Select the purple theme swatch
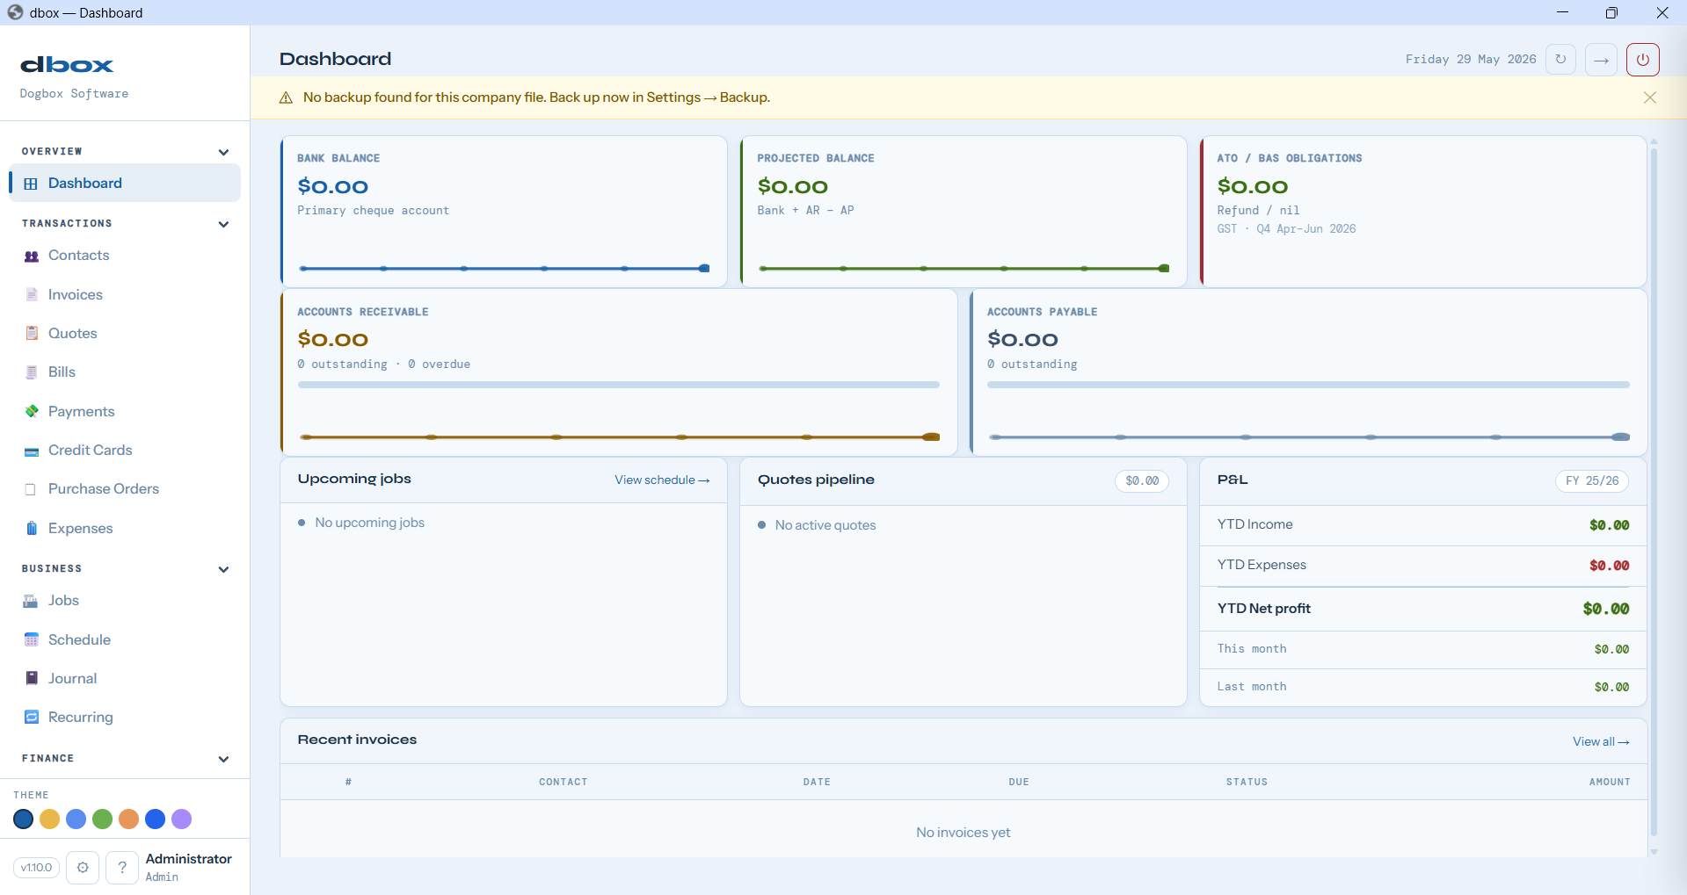 [182, 819]
